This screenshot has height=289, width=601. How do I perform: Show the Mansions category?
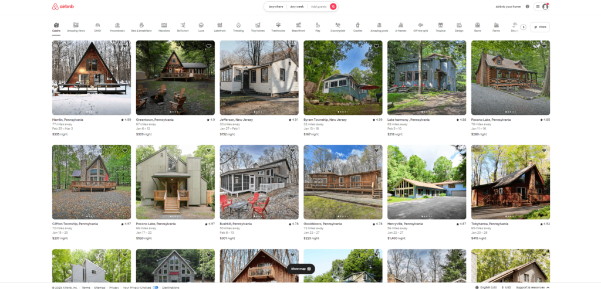pyautogui.click(x=164, y=27)
